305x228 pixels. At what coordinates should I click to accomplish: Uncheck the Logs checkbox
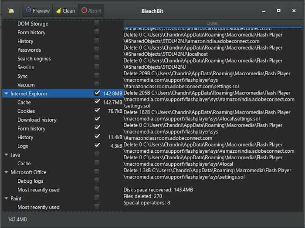pos(97,145)
